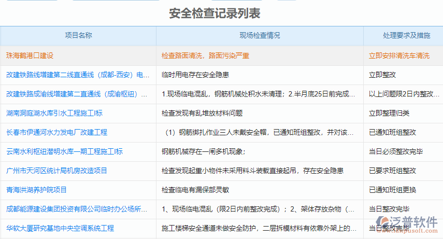Open the 青海洪湖养护院项目 link
Image resolution: width=443 pixels, height=239 pixels.
(36, 190)
